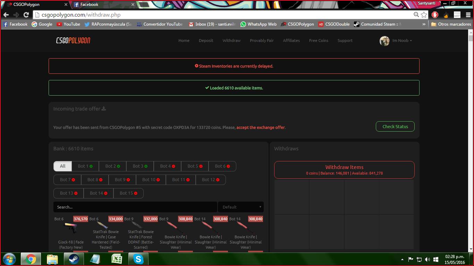Expand the Im Noob account dropdown
The height and width of the screenshot is (266, 474).
(402, 41)
